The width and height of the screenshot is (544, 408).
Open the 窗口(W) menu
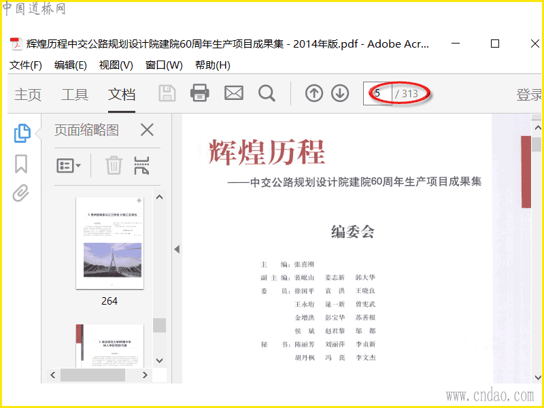[164, 65]
